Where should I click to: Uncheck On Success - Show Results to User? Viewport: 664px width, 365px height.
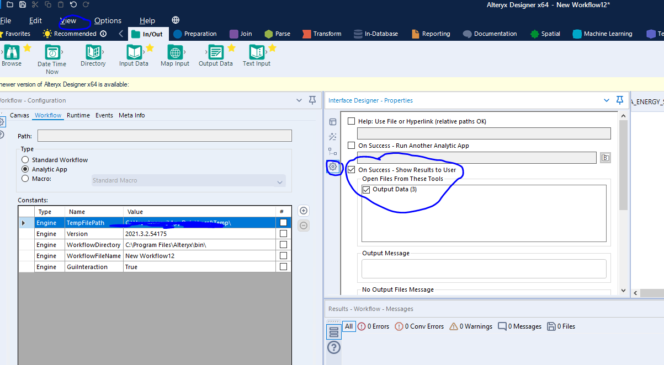pos(352,170)
